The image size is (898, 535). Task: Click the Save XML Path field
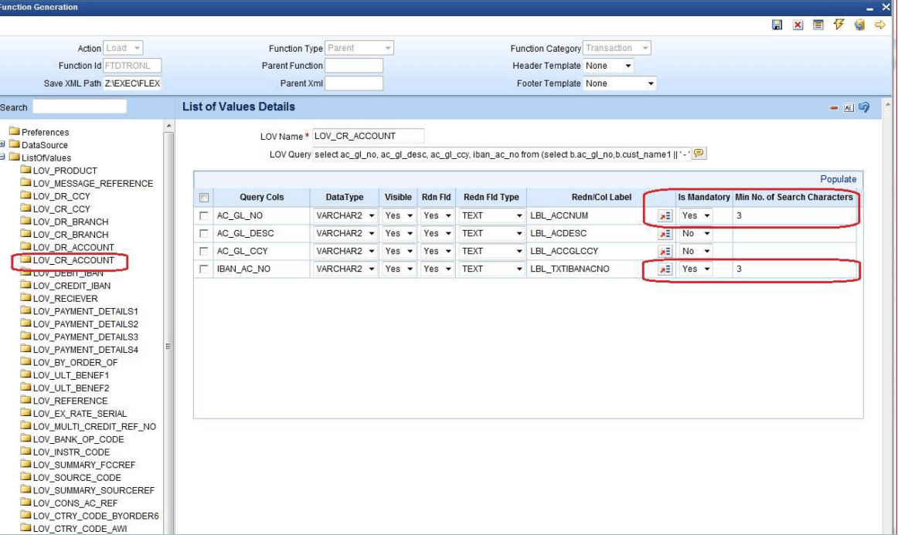(x=132, y=83)
